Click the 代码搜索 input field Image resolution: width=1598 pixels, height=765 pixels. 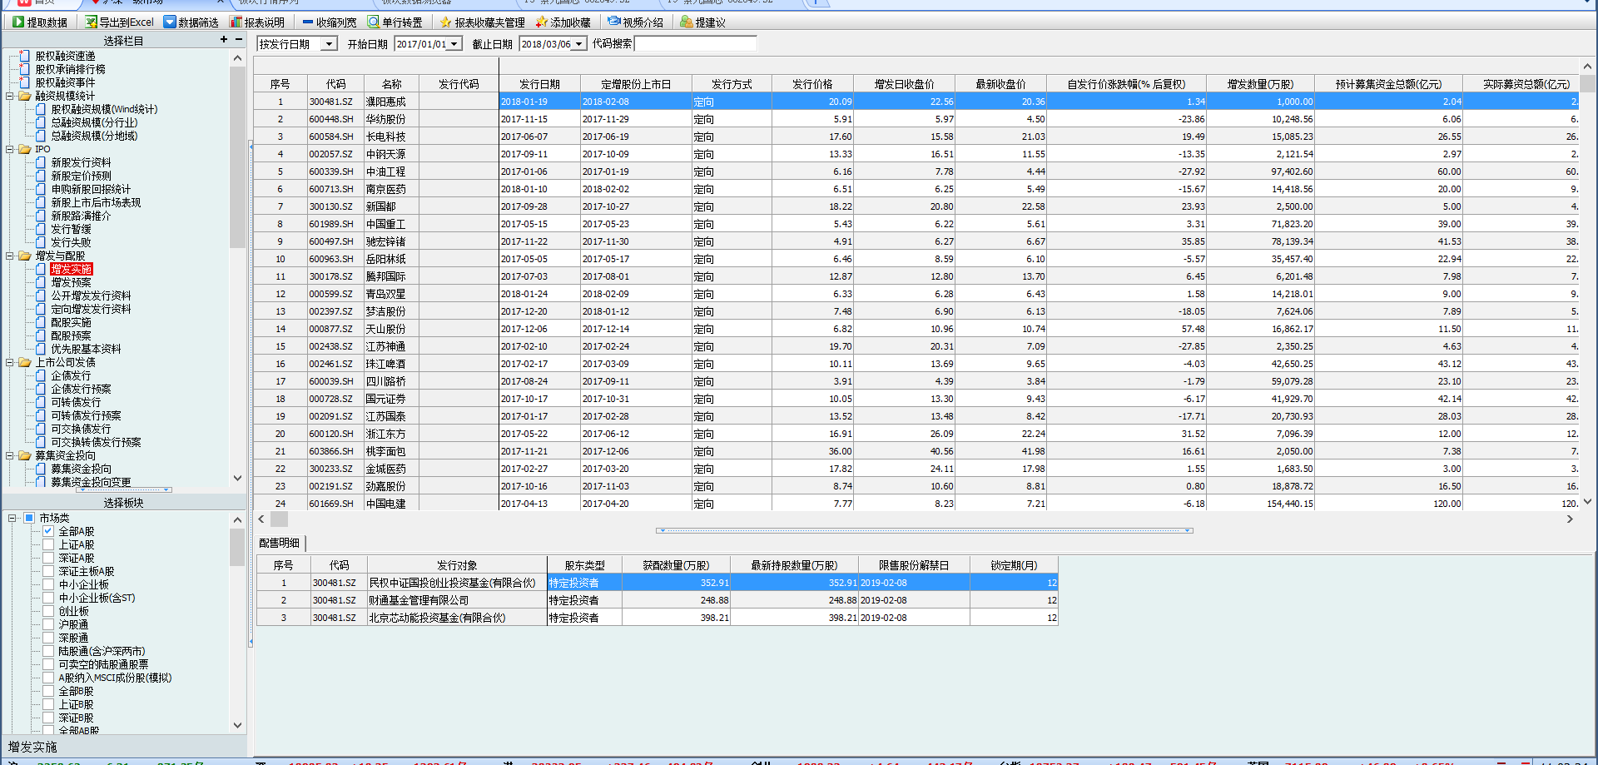pyautogui.click(x=696, y=43)
